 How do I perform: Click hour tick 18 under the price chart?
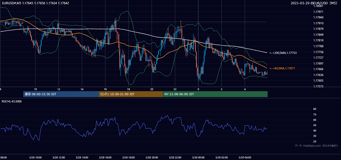tap(128, 89)
